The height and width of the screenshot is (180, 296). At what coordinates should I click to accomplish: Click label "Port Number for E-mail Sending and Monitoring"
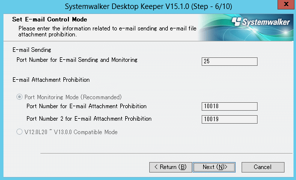point(77,60)
